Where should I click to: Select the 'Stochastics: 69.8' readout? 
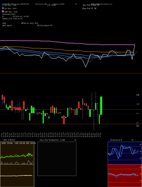click(9, 14)
